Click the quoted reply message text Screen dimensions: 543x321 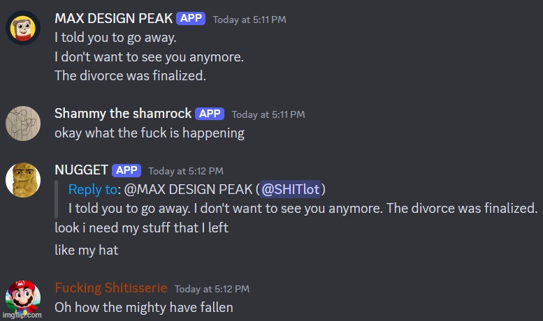click(x=303, y=208)
